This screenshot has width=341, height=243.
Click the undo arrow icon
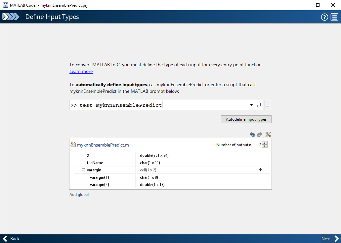(x=252, y=135)
